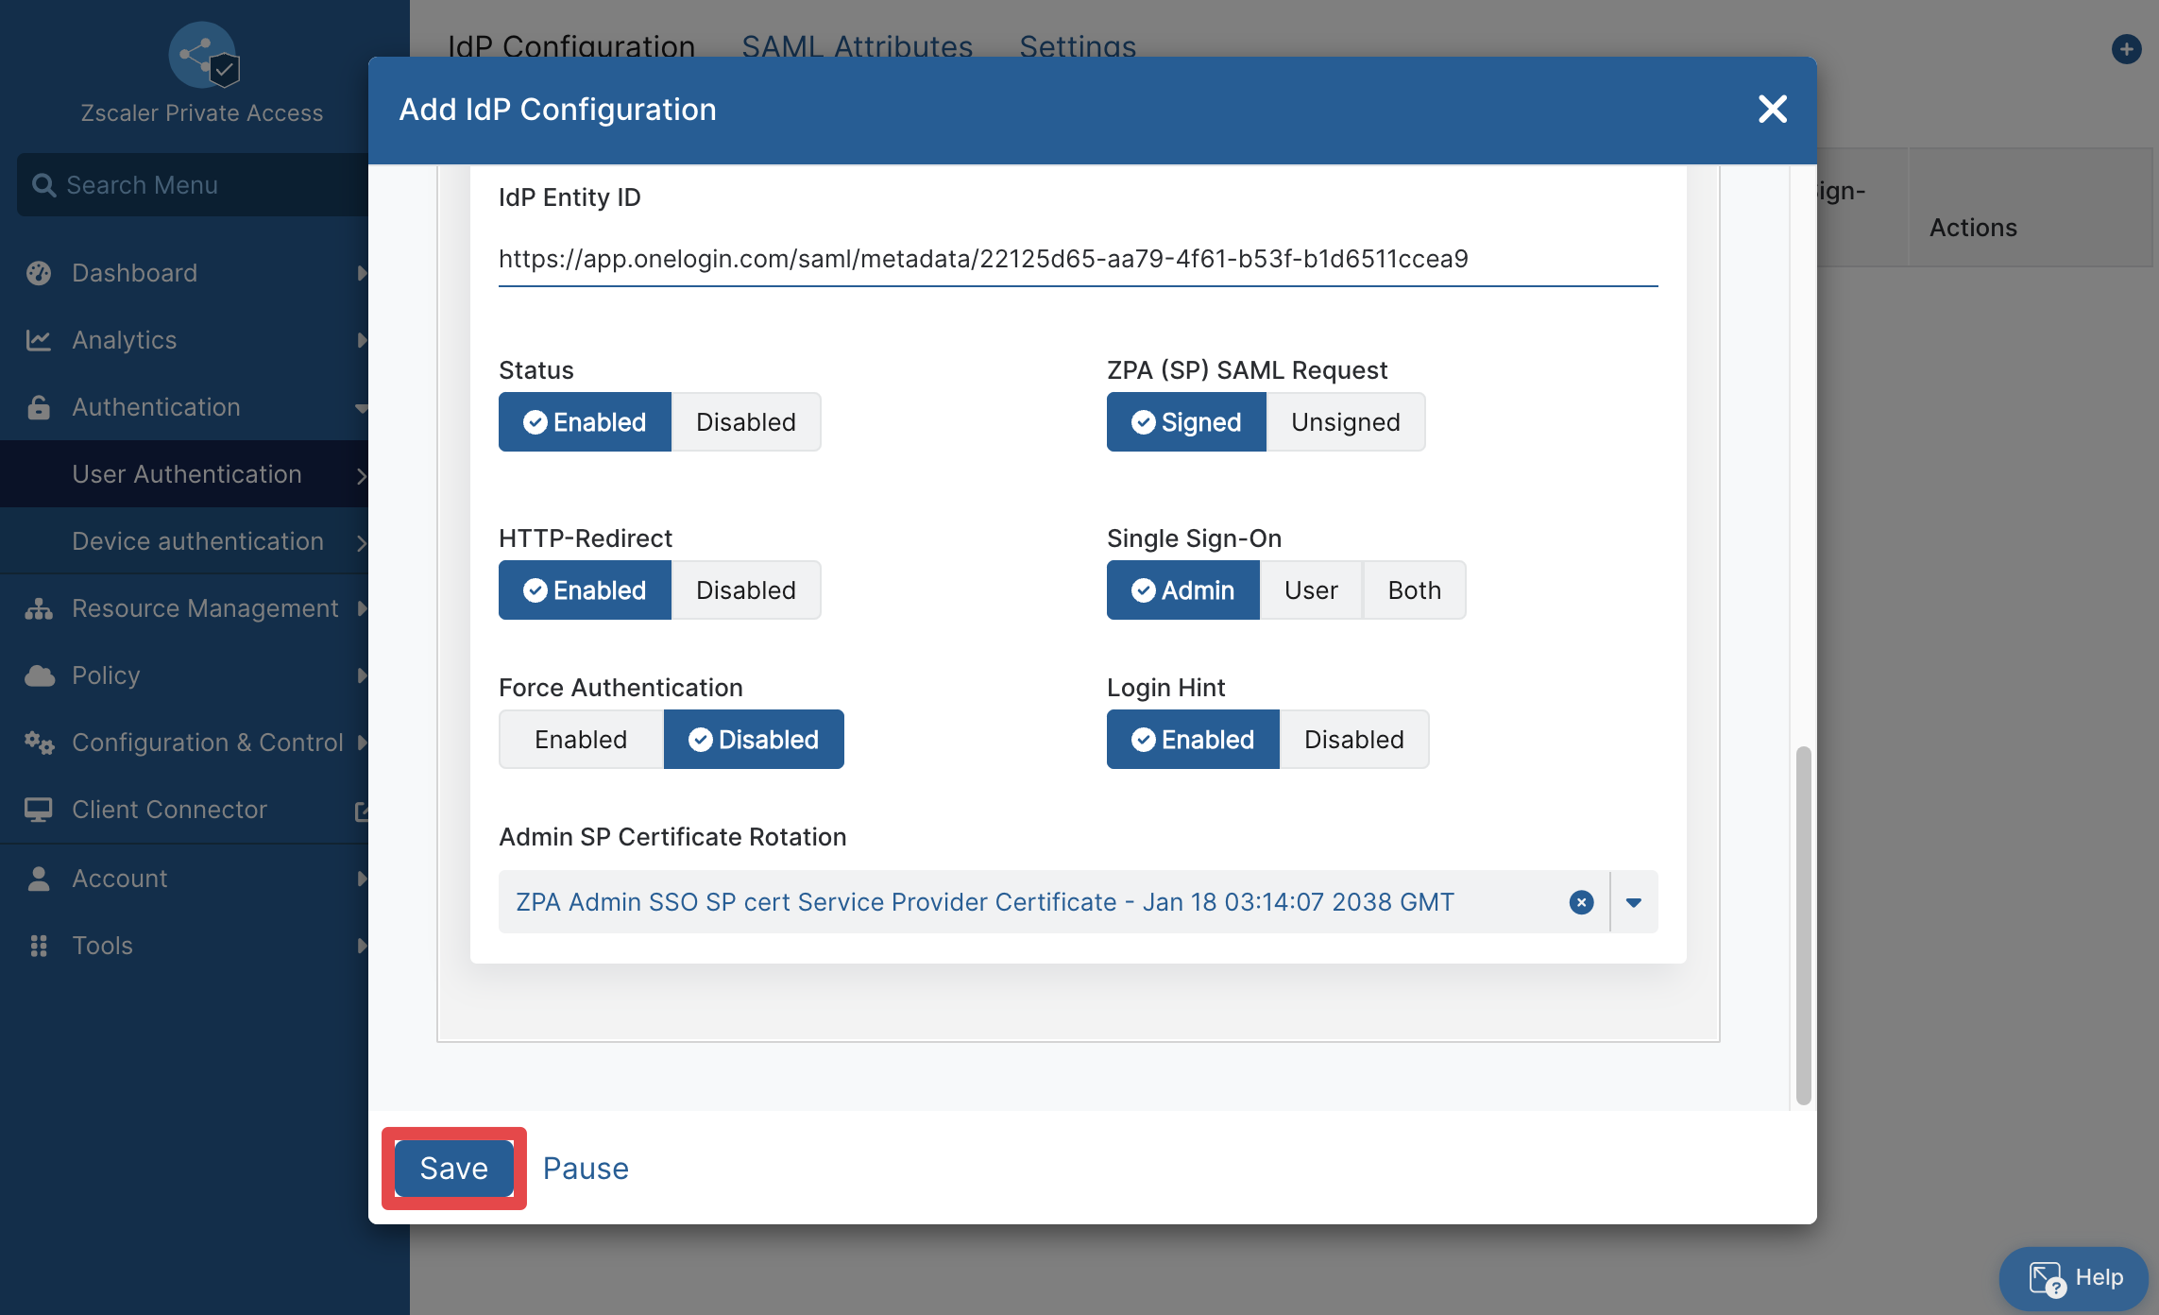The height and width of the screenshot is (1315, 2159).
Task: Set Force Authentication to Disabled
Action: (x=754, y=740)
